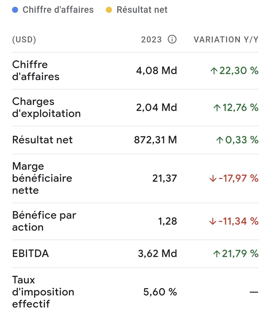Select the VARIATION Y/Y column header

pyautogui.click(x=226, y=39)
